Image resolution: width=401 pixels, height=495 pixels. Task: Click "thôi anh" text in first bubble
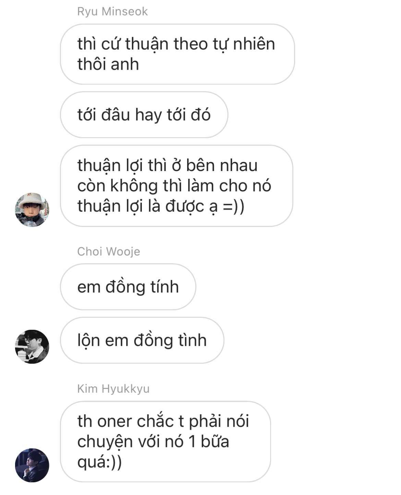coord(108,64)
